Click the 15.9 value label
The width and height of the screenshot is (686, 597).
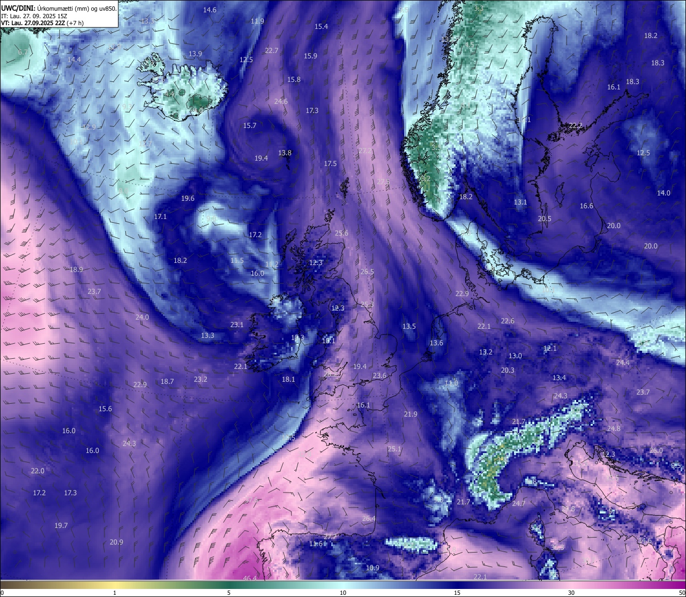pyautogui.click(x=310, y=56)
